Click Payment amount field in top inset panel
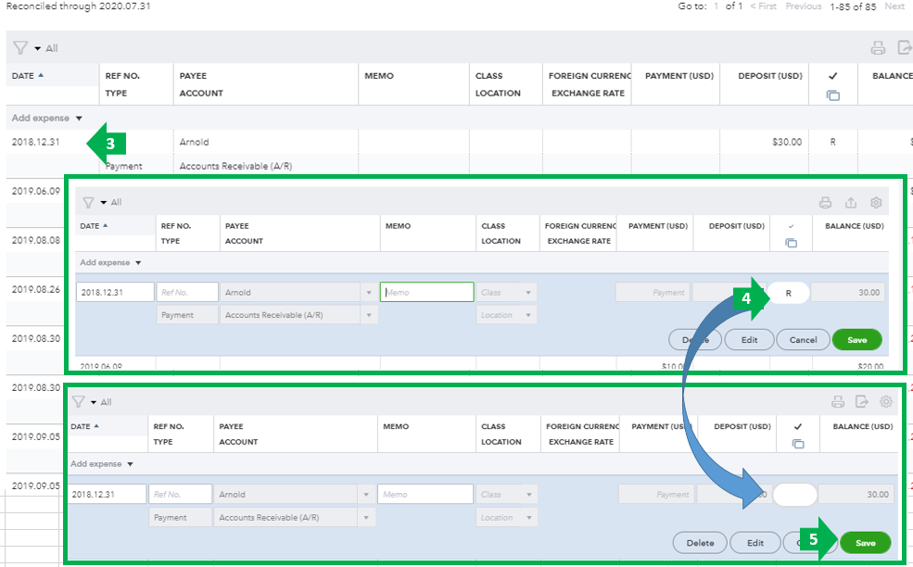The height and width of the screenshot is (567, 913). (653, 292)
